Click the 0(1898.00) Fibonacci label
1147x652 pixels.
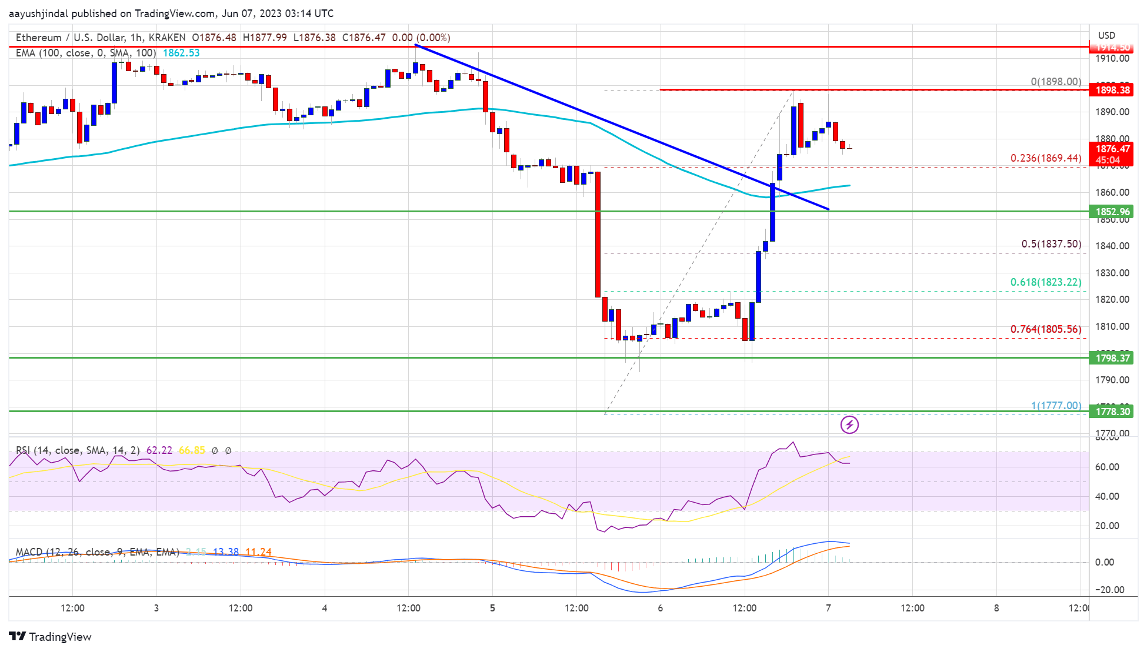1056,82
